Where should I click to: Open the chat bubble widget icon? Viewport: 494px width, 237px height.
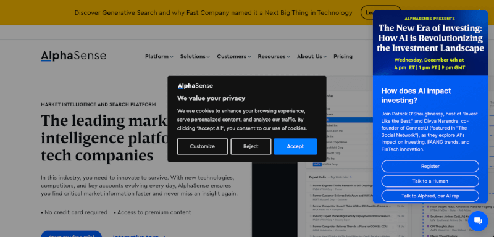point(477,221)
